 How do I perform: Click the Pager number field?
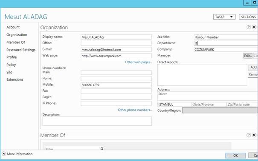click(116, 97)
